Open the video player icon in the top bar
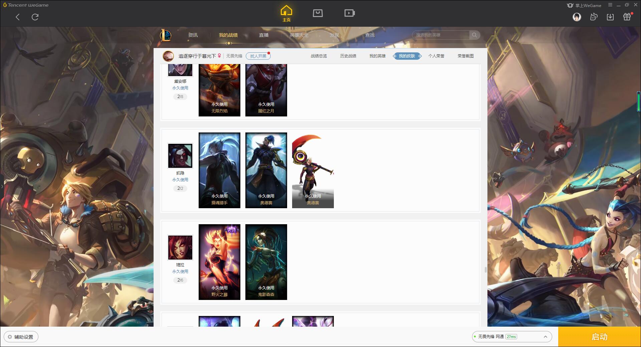The image size is (641, 347). 350,13
